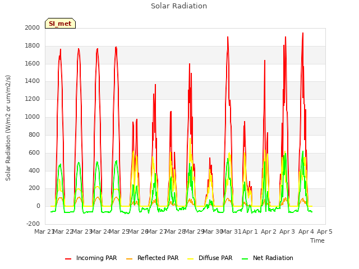Click the orange Reflected PAR legend swatch
The image size is (359, 269).
130,259
